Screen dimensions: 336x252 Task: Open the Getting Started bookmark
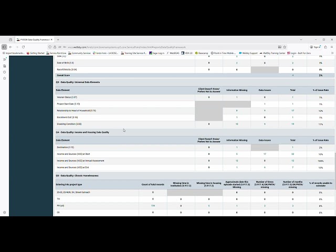tap(35, 53)
